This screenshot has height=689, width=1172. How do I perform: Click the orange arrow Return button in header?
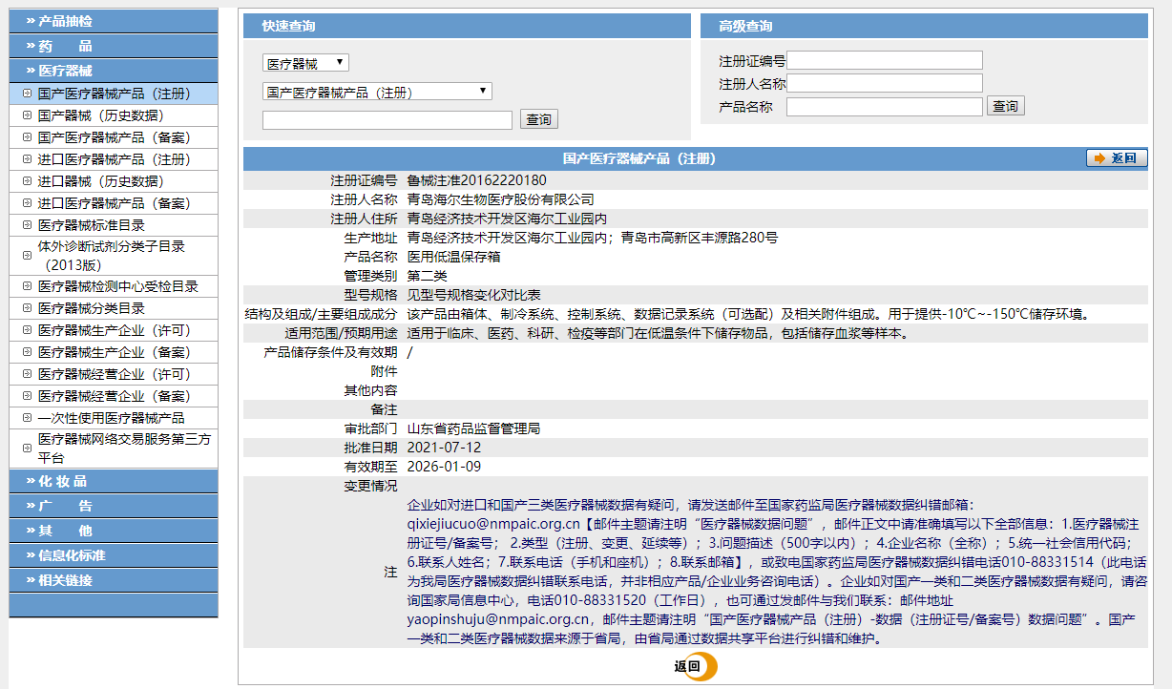(1116, 158)
